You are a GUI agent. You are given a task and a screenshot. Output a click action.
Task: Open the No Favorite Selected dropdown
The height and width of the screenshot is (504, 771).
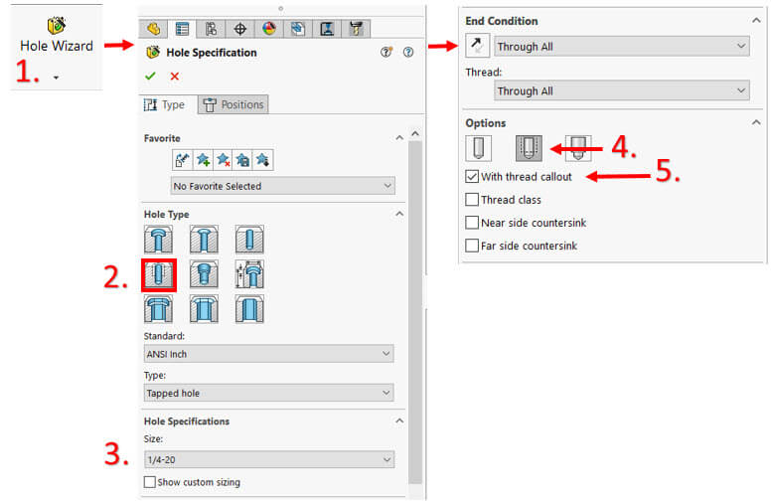(283, 186)
